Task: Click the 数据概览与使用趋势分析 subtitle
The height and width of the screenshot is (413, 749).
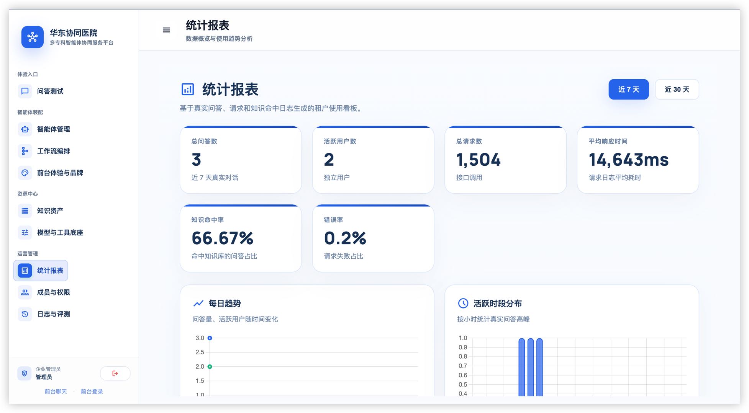Action: tap(219, 39)
